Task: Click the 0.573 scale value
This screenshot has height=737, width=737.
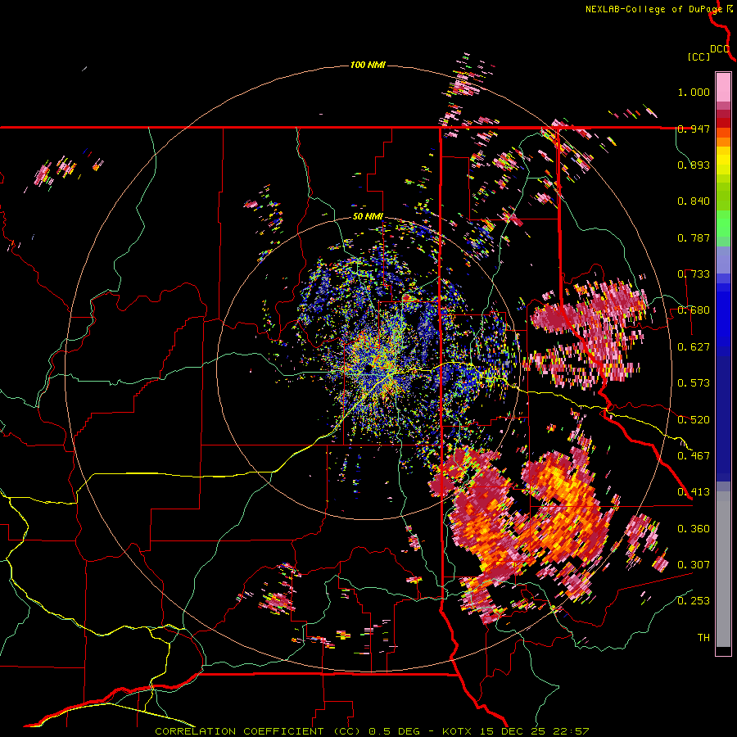Action: [694, 383]
